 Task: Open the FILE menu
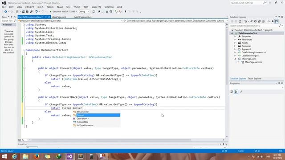pyautogui.click(x=4, y=7)
